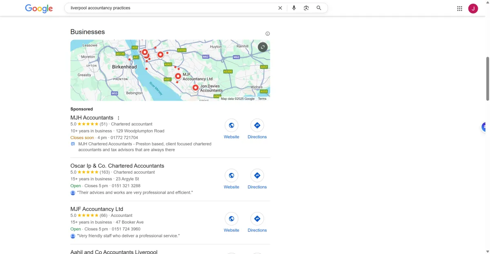The height and width of the screenshot is (254, 490).
Task: Open the Google apps grid
Action: 460,8
